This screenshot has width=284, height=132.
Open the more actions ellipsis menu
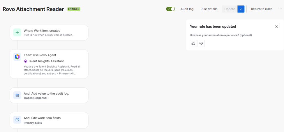click(x=280, y=9)
